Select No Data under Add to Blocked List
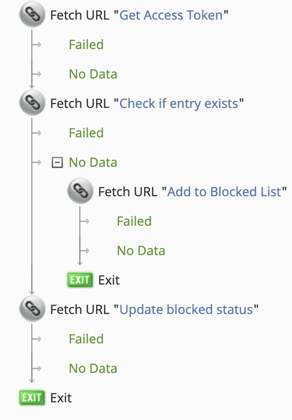The image size is (292, 420). click(x=141, y=251)
